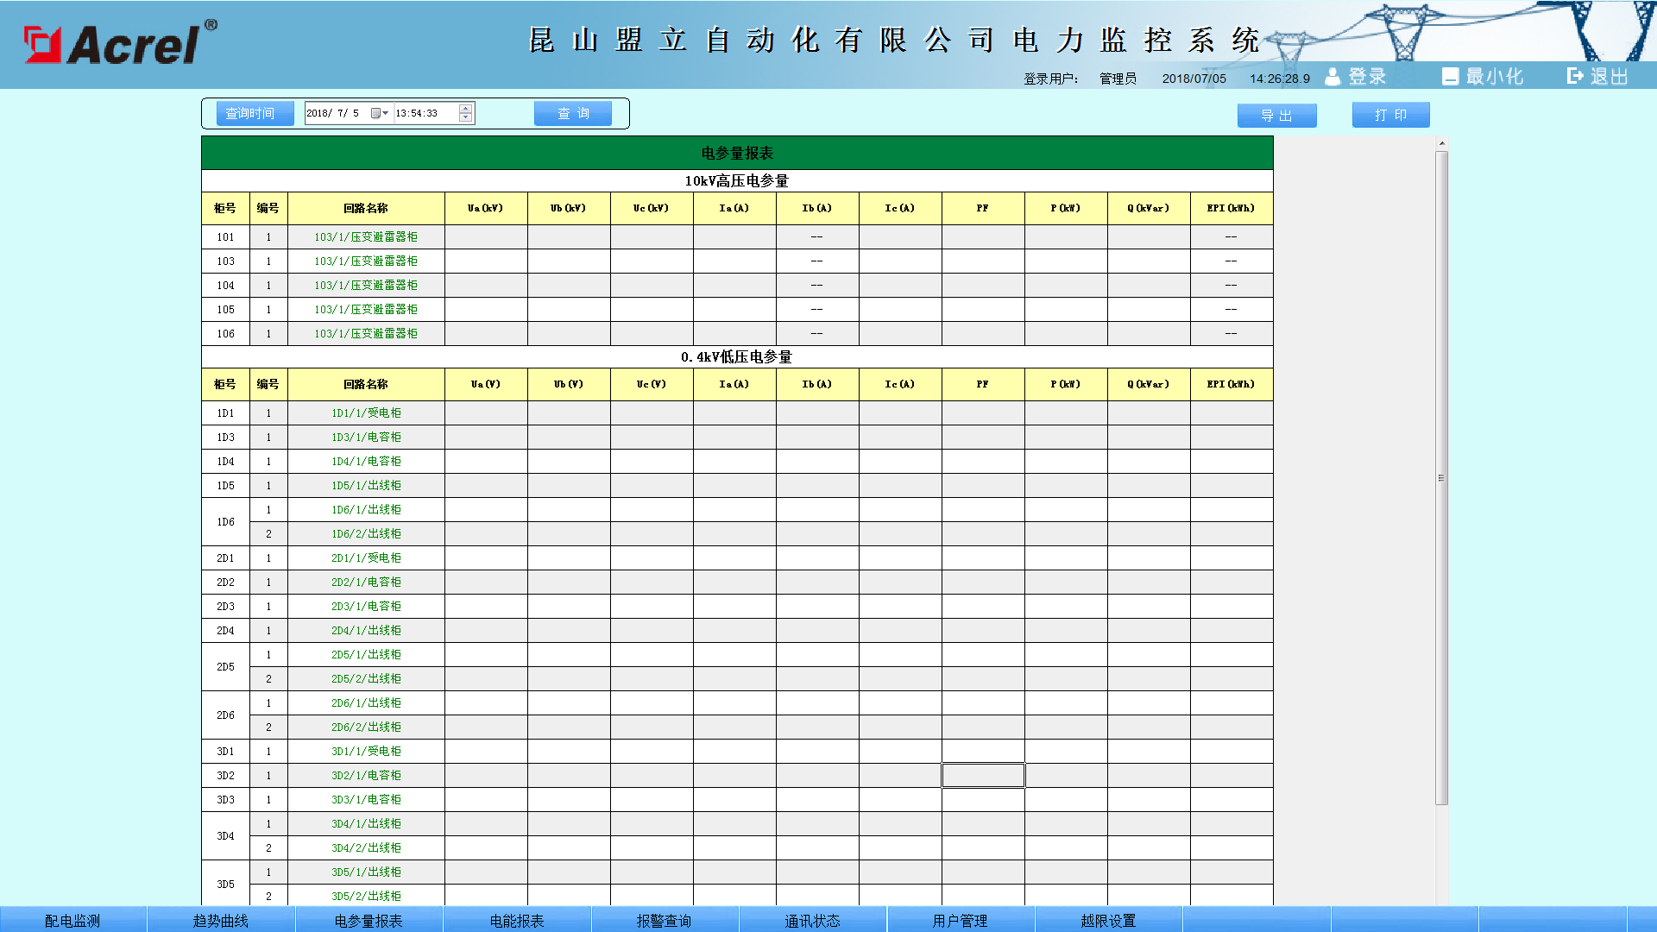This screenshot has width=1657, height=932.
Task: Click the 导出 export button
Action: click(1276, 115)
